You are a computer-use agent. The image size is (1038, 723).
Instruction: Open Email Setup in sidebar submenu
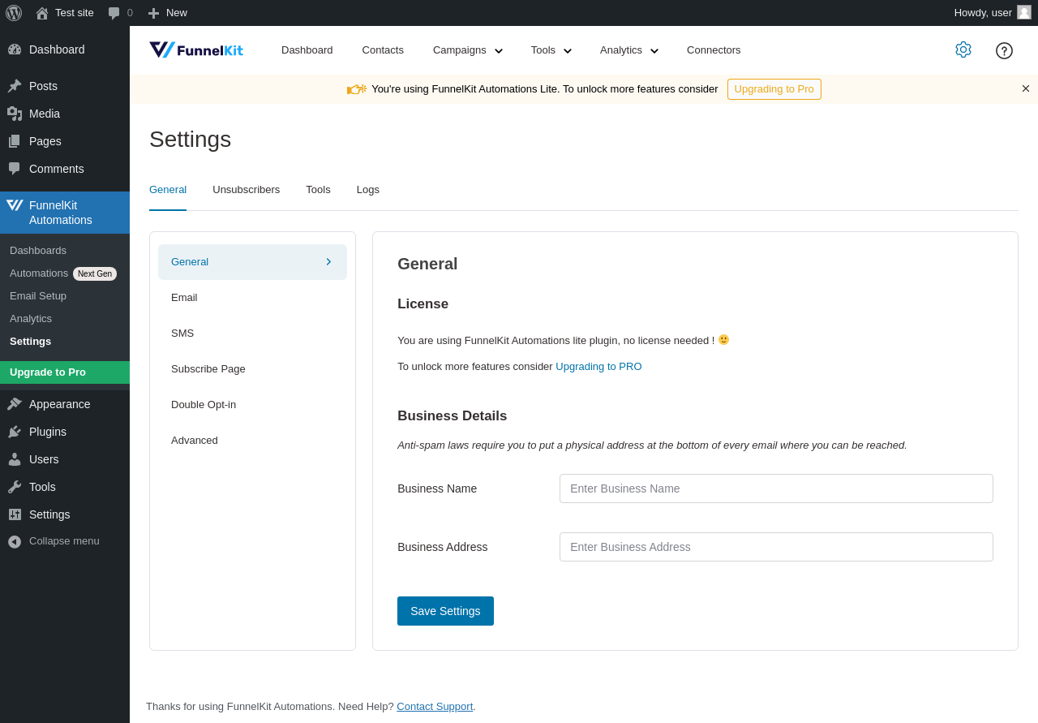[x=38, y=296]
